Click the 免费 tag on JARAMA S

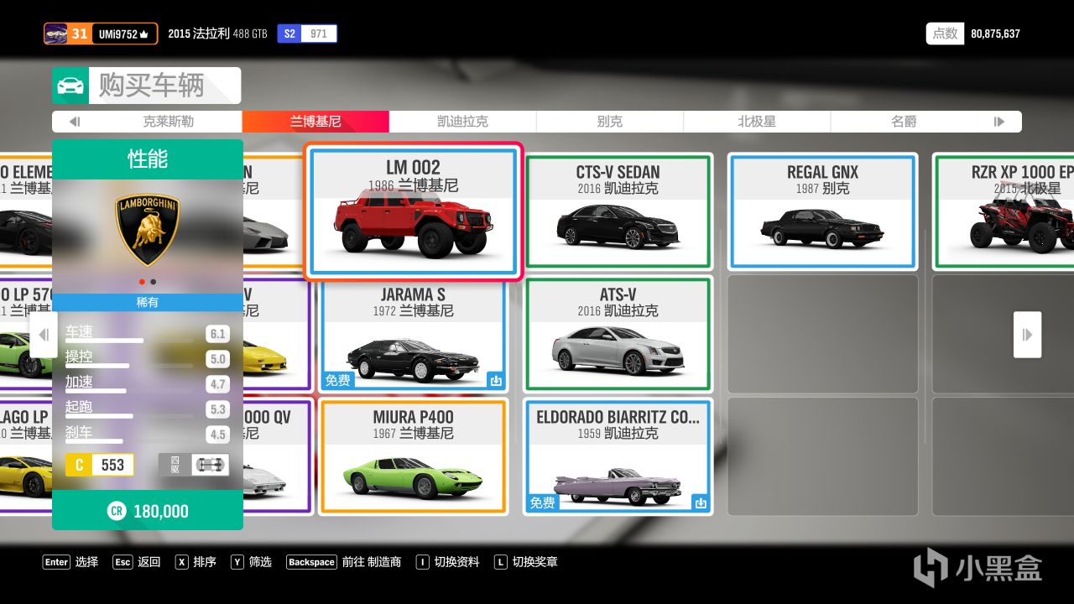point(338,381)
